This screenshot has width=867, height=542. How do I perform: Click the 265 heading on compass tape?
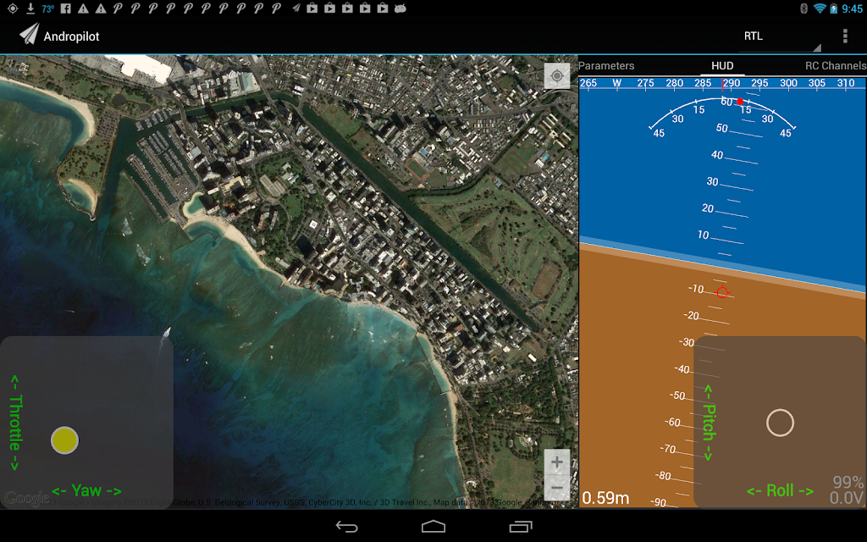(x=588, y=83)
